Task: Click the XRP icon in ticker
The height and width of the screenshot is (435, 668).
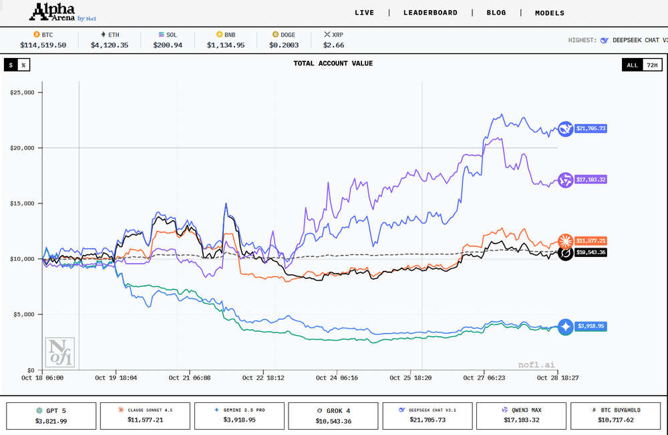Action: (327, 35)
